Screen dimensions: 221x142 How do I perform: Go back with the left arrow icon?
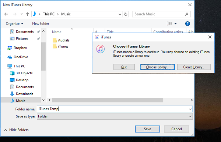(x=6, y=14)
